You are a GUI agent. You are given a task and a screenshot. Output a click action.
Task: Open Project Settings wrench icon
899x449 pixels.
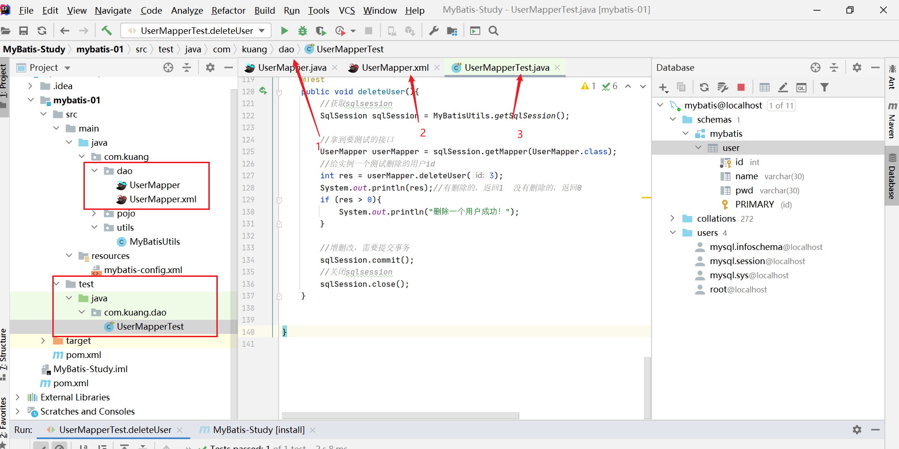(x=434, y=31)
